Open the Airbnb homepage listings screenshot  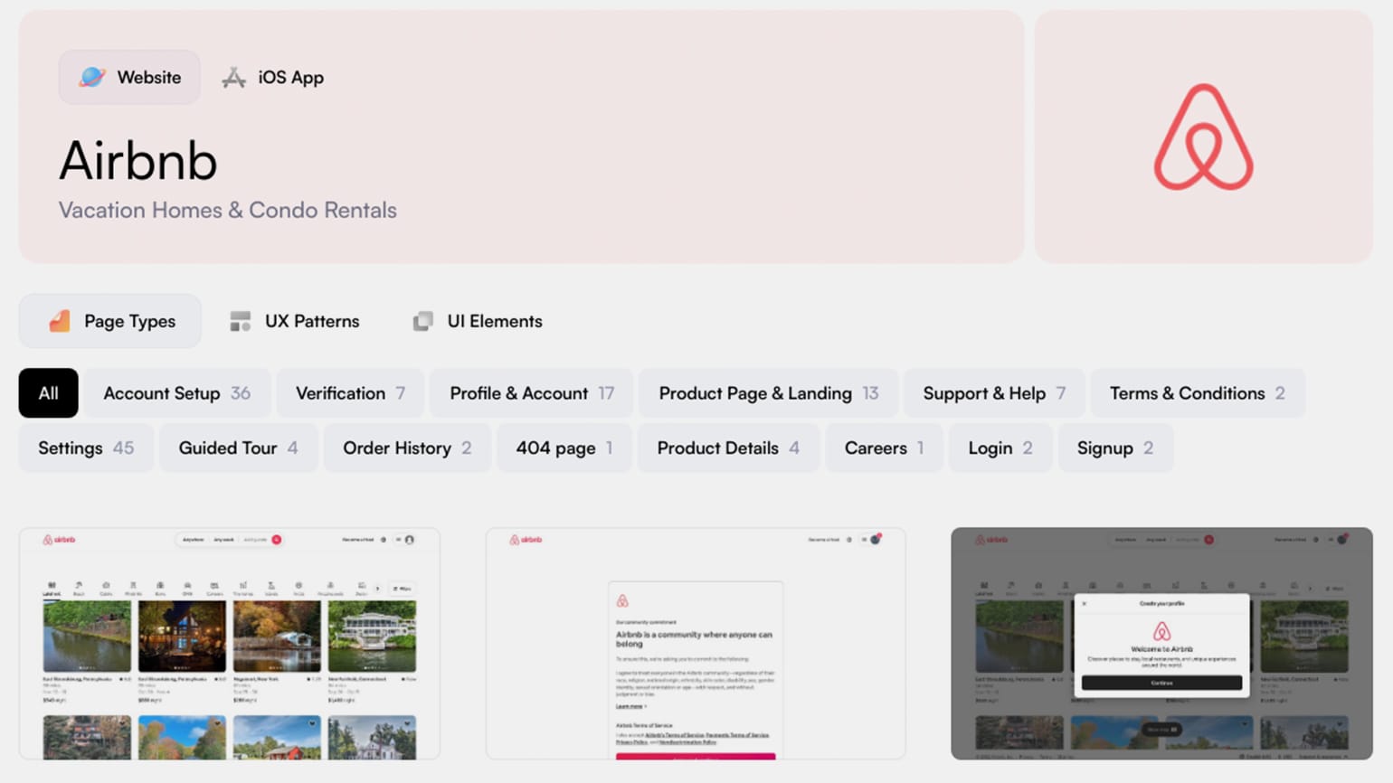click(230, 644)
